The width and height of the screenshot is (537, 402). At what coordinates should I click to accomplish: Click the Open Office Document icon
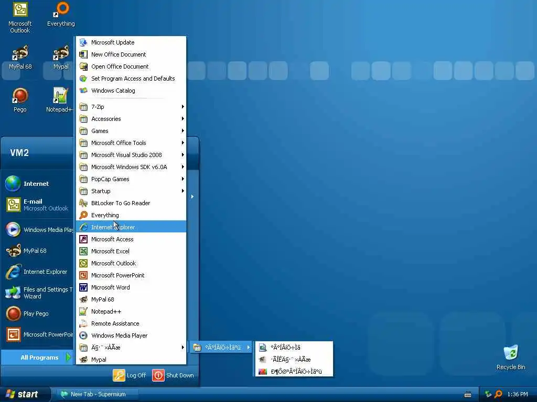83,66
